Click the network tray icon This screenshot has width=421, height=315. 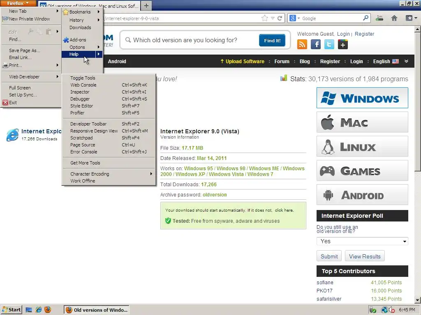[x=384, y=310]
